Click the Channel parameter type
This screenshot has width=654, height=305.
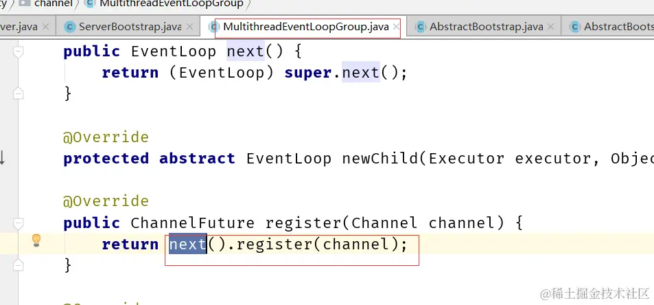point(384,223)
